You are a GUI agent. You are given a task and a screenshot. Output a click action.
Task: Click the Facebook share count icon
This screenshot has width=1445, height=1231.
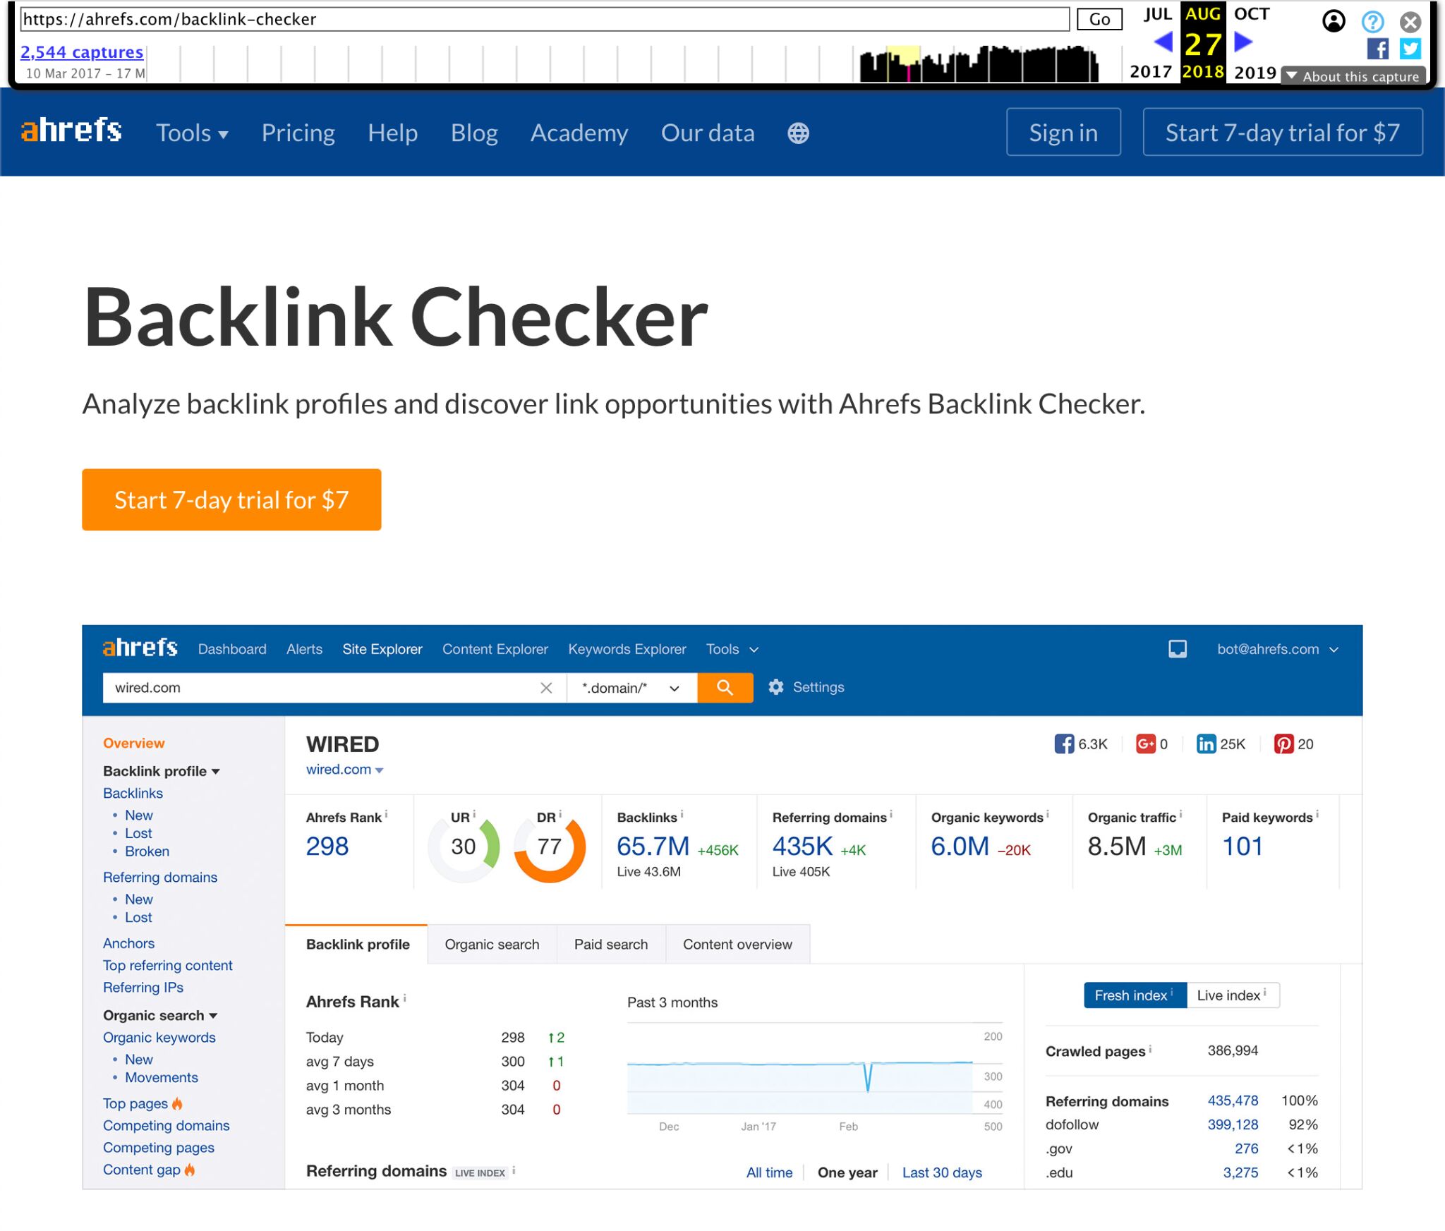1063,744
